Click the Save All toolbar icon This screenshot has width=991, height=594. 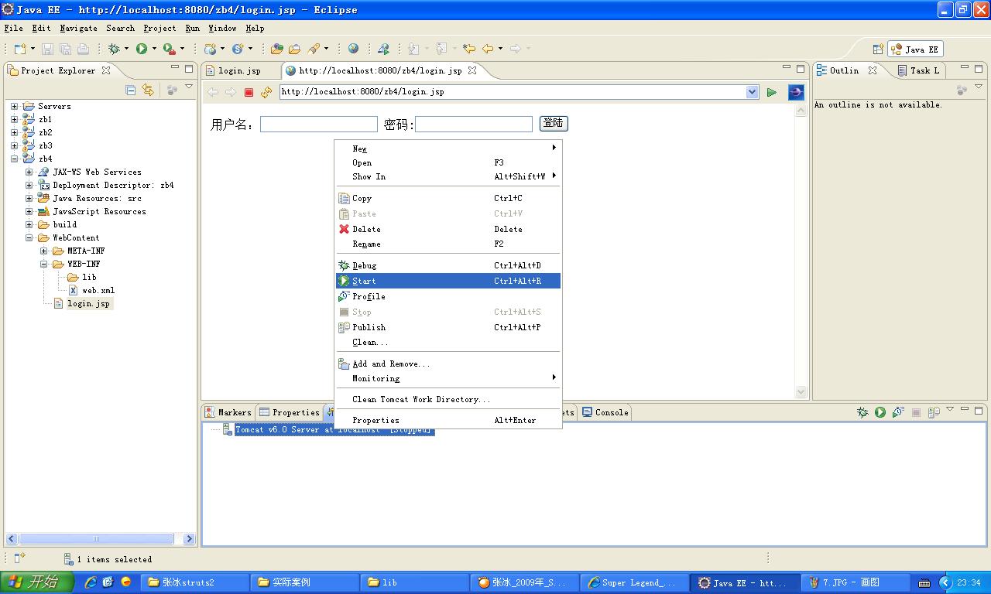coord(66,49)
